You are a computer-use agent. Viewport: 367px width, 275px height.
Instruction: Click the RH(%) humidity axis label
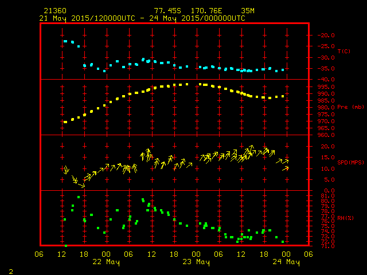click(x=345, y=218)
